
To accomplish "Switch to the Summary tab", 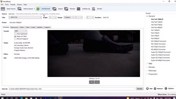I will coord(6,27).
